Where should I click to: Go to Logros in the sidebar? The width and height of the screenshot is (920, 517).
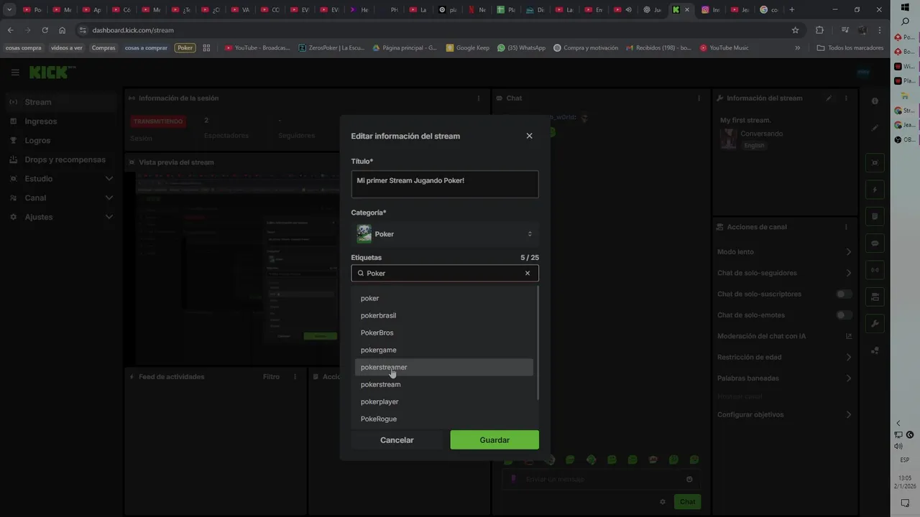click(x=61, y=141)
